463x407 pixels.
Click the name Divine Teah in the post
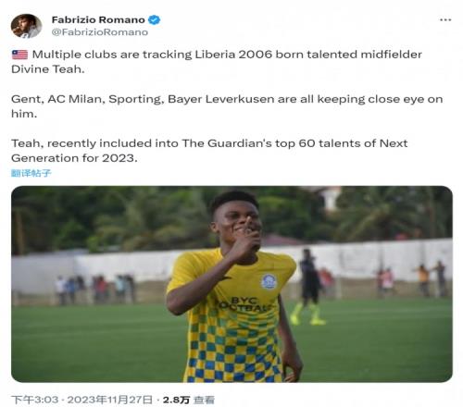(x=48, y=69)
